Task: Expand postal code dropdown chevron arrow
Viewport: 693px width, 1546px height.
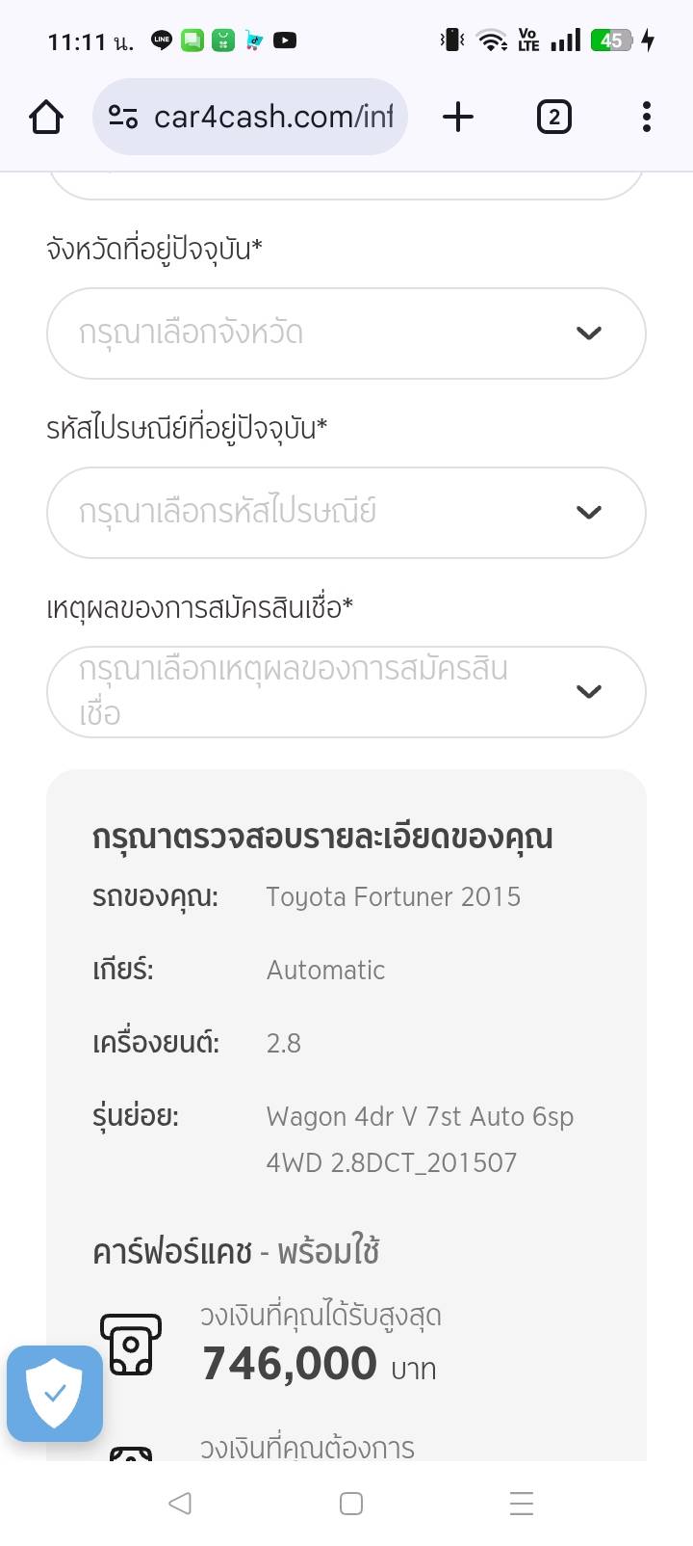Action: (588, 512)
